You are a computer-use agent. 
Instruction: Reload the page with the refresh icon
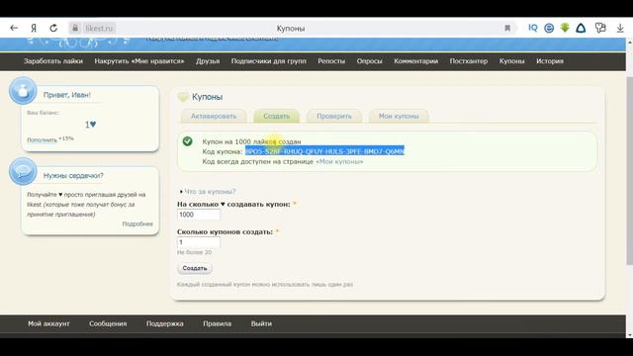point(53,28)
